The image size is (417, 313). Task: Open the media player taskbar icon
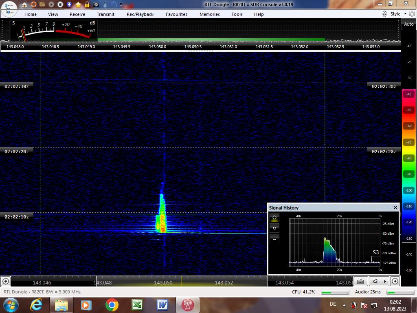coord(86,305)
